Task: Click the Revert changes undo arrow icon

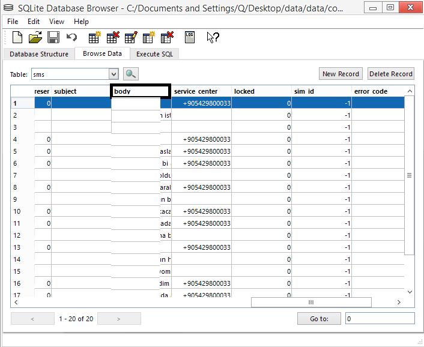Action: [71, 38]
